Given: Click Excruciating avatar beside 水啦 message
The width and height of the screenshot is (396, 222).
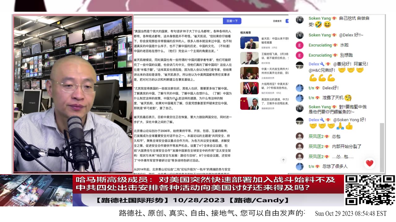Looking at the screenshot, I should [x=299, y=45].
